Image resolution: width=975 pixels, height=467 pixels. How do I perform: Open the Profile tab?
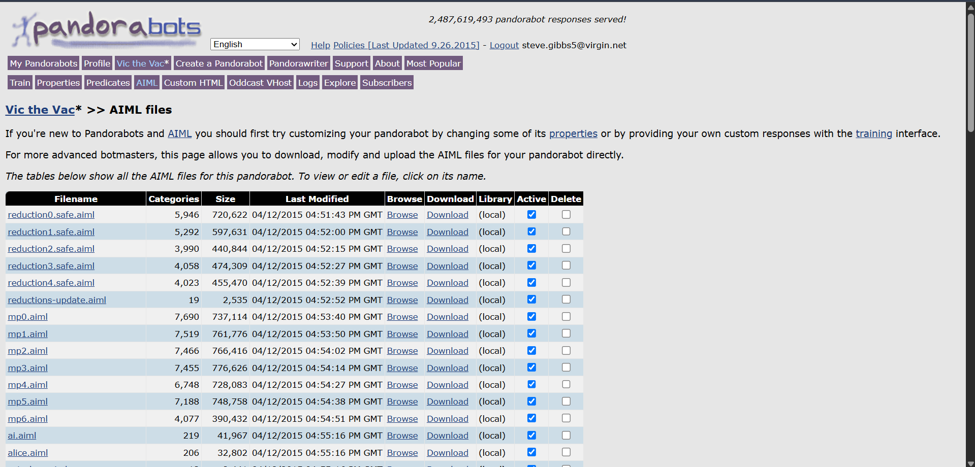click(97, 63)
